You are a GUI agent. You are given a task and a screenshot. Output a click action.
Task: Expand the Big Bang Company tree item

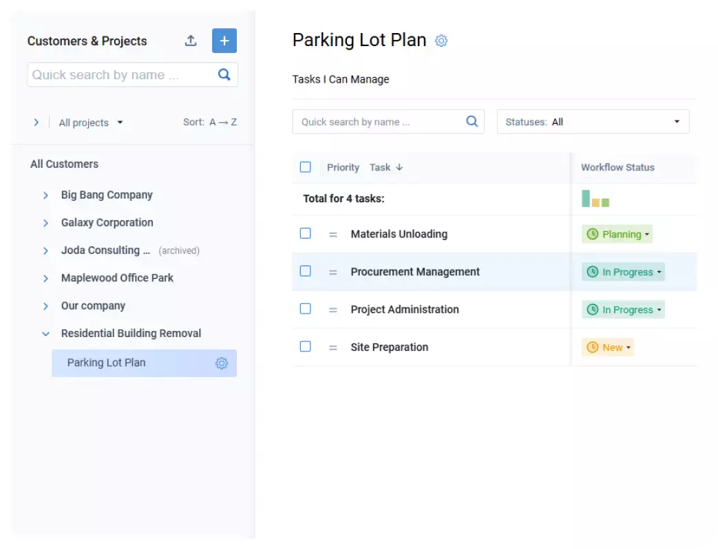pyautogui.click(x=46, y=195)
